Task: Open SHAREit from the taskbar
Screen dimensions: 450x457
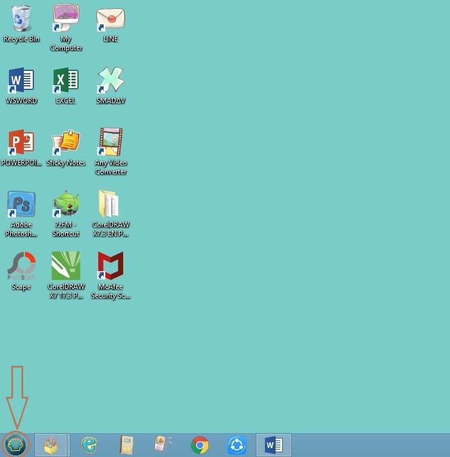Action: coord(236,445)
